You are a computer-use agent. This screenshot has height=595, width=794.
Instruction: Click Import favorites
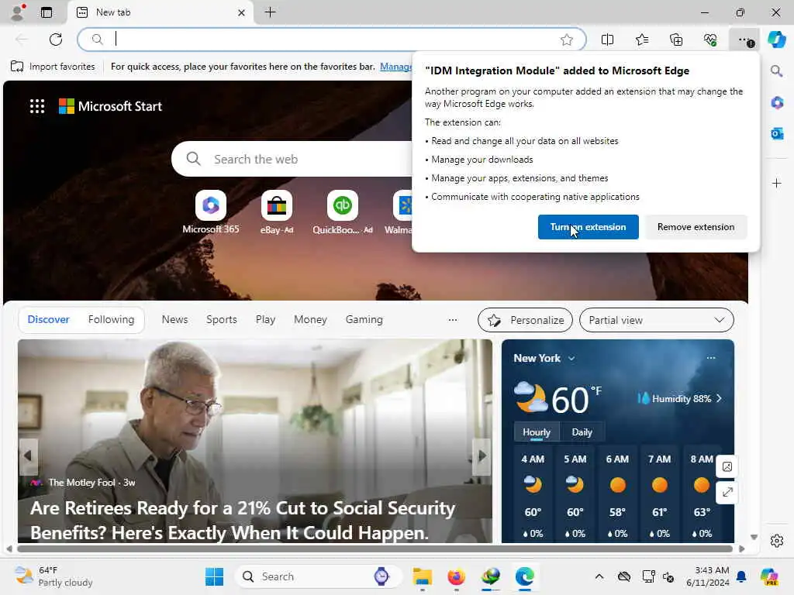(x=53, y=67)
